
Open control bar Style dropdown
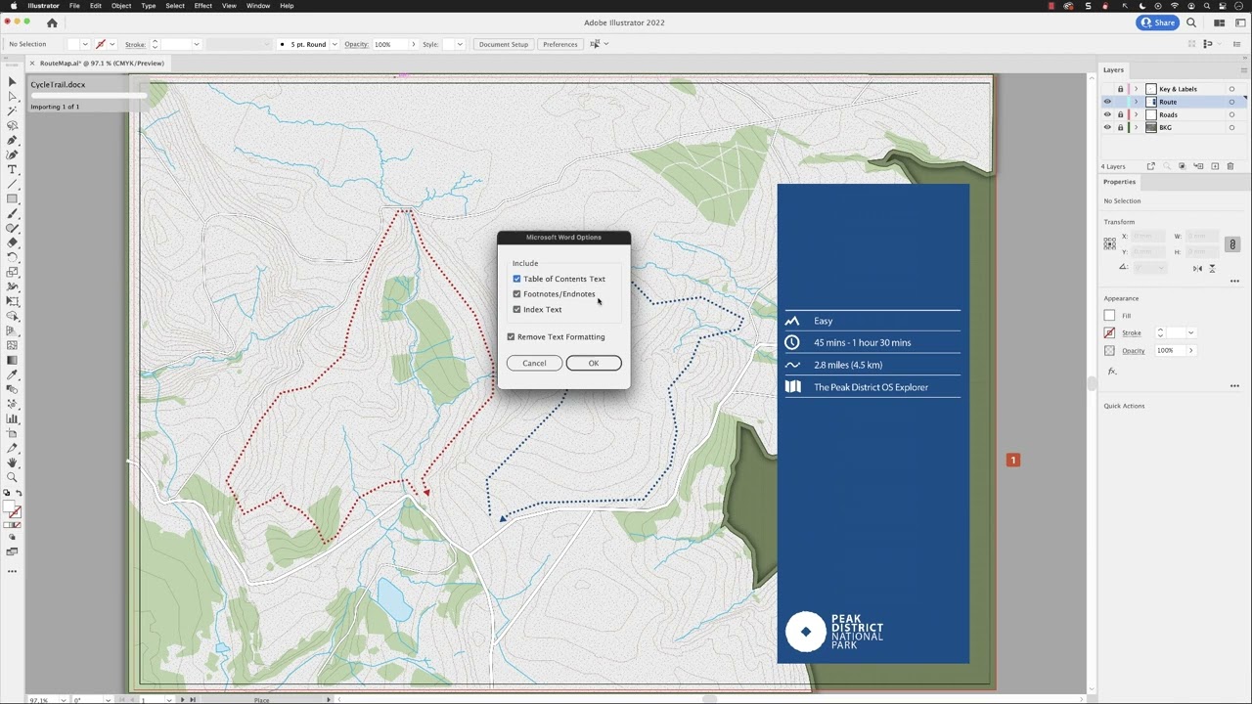click(x=460, y=44)
